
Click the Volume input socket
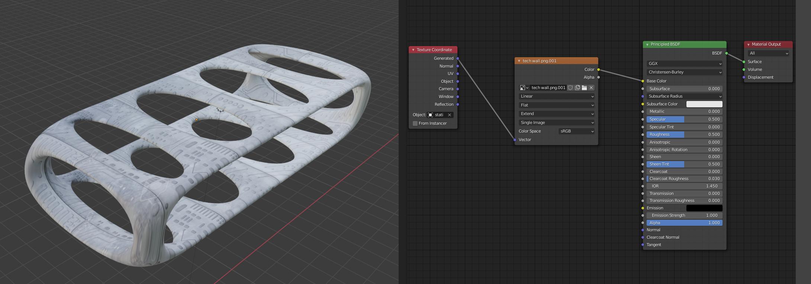coord(744,69)
